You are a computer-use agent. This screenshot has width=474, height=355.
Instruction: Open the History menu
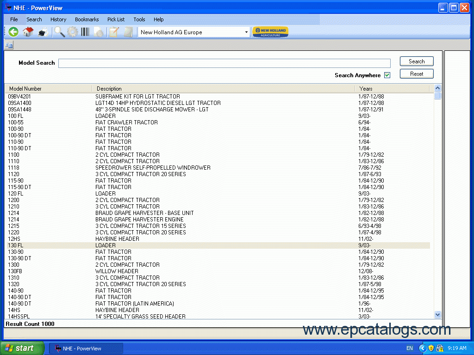(58, 19)
